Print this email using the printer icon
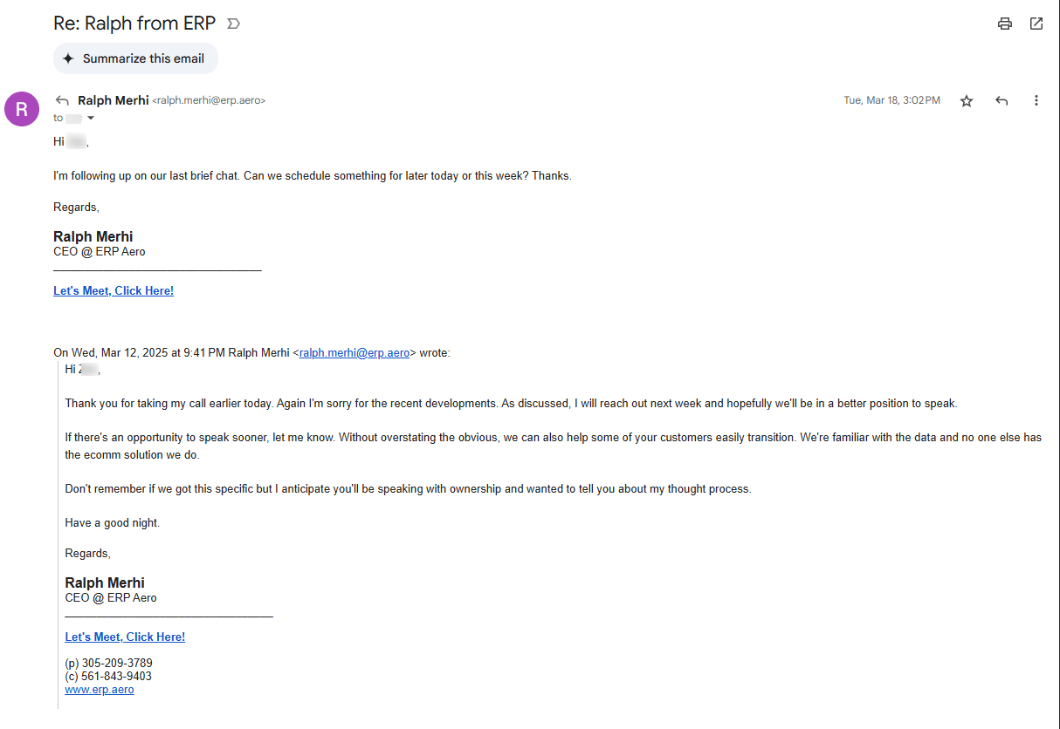This screenshot has width=1060, height=729. (1005, 24)
